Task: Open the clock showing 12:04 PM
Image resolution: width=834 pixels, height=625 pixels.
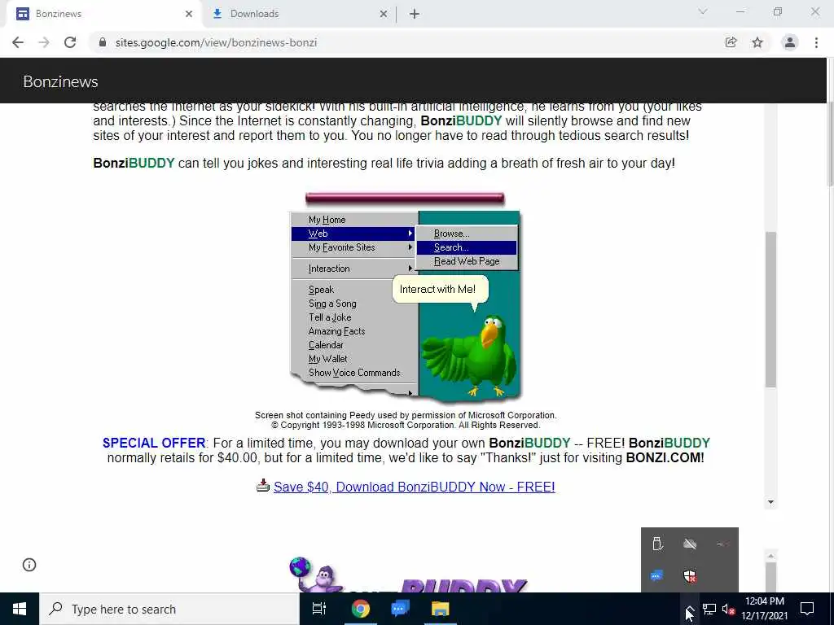Action: click(x=764, y=609)
